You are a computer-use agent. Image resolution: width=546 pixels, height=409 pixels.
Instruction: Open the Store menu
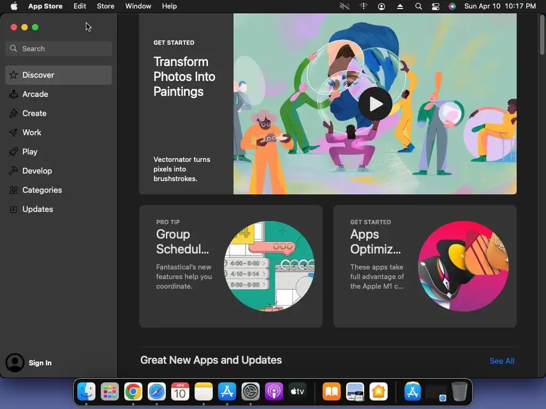[106, 6]
